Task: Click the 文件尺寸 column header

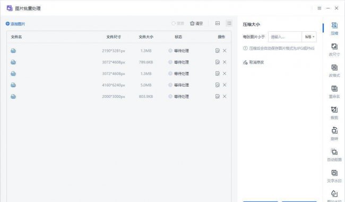Action: coord(114,37)
